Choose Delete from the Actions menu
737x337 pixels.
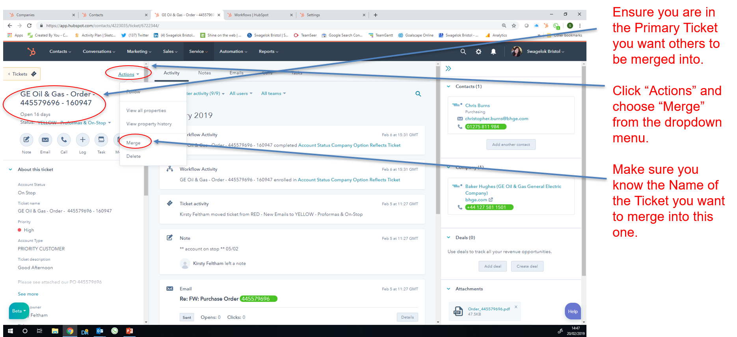(134, 156)
